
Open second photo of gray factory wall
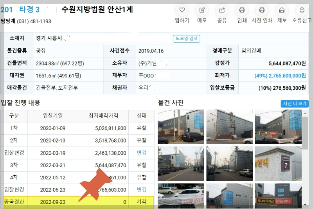click(230, 127)
